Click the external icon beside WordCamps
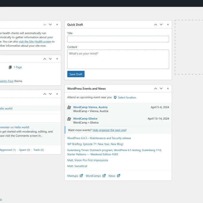The width and height of the screenshot is (203, 203). (x=104, y=176)
